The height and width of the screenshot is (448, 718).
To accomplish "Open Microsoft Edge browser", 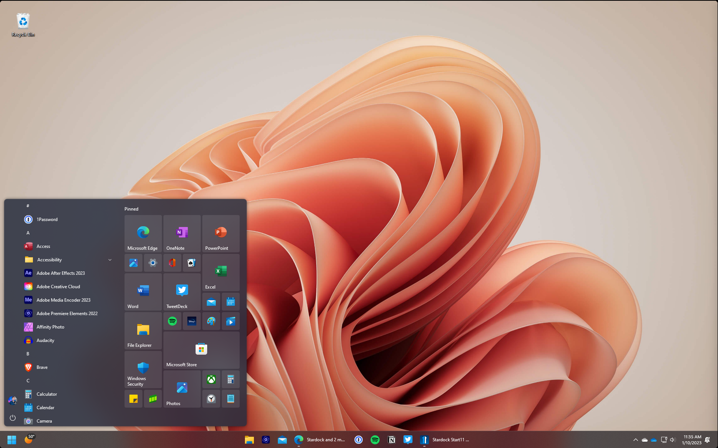I will click(x=143, y=233).
